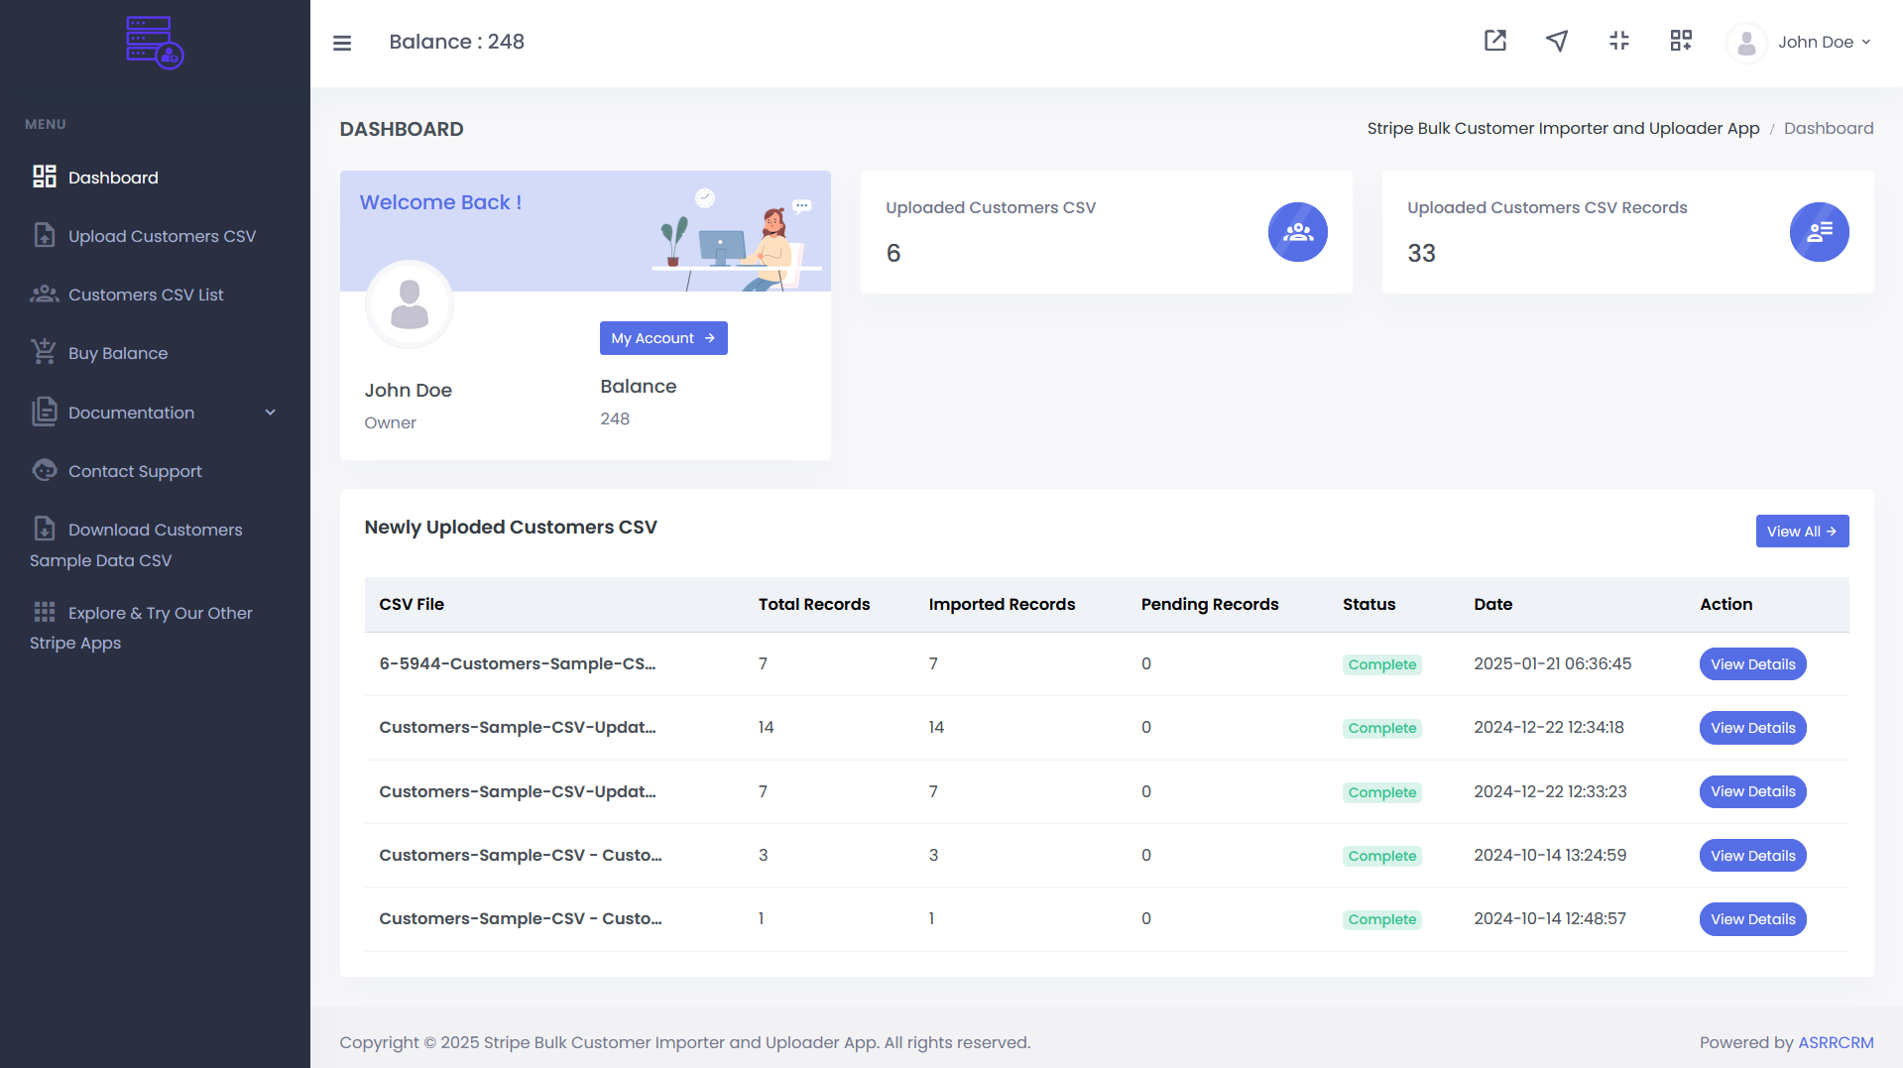
Task: Click the Complete status badge on the first row
Action: (1381, 663)
